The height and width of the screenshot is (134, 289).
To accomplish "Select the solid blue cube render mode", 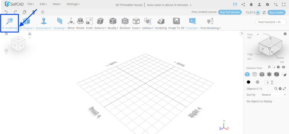I will point(247,74).
